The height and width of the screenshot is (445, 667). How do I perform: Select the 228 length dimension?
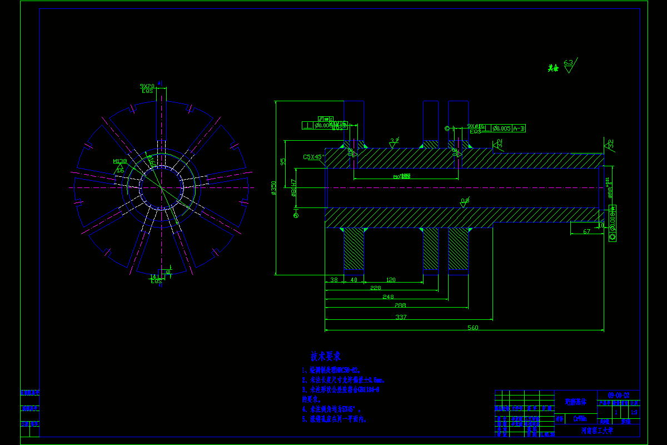point(376,288)
